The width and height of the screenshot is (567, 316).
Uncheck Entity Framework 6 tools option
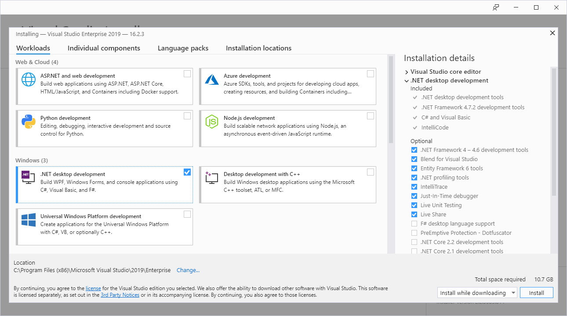(x=414, y=169)
